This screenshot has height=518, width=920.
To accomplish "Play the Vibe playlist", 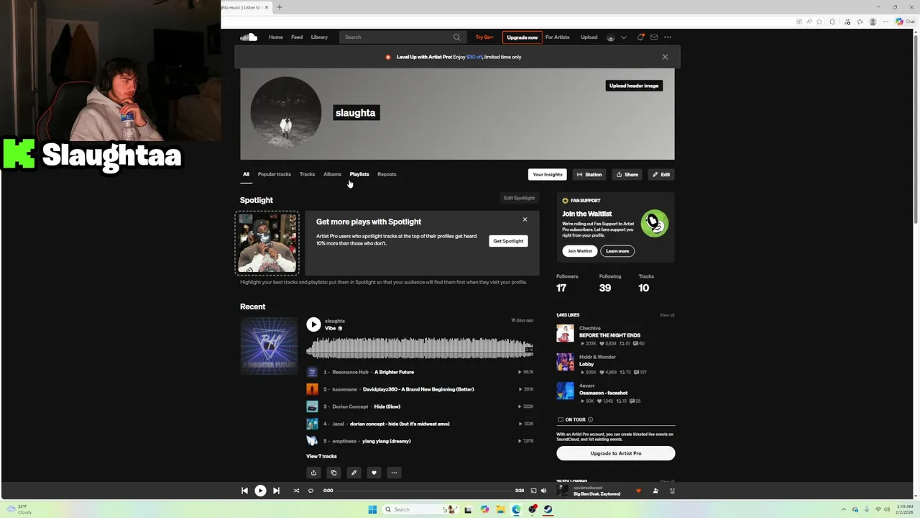I will pyautogui.click(x=313, y=324).
